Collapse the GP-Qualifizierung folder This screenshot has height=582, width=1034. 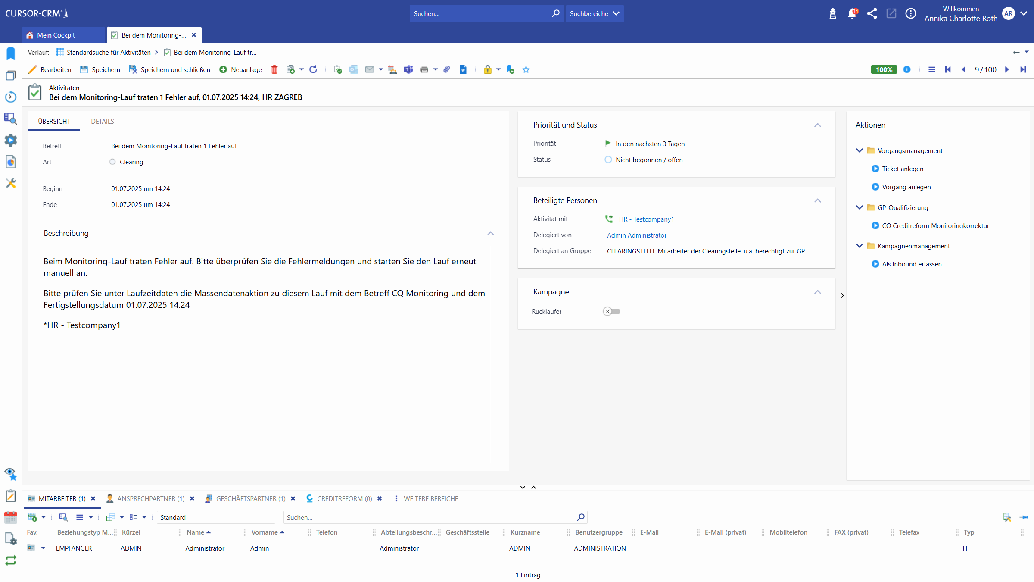coord(860,207)
